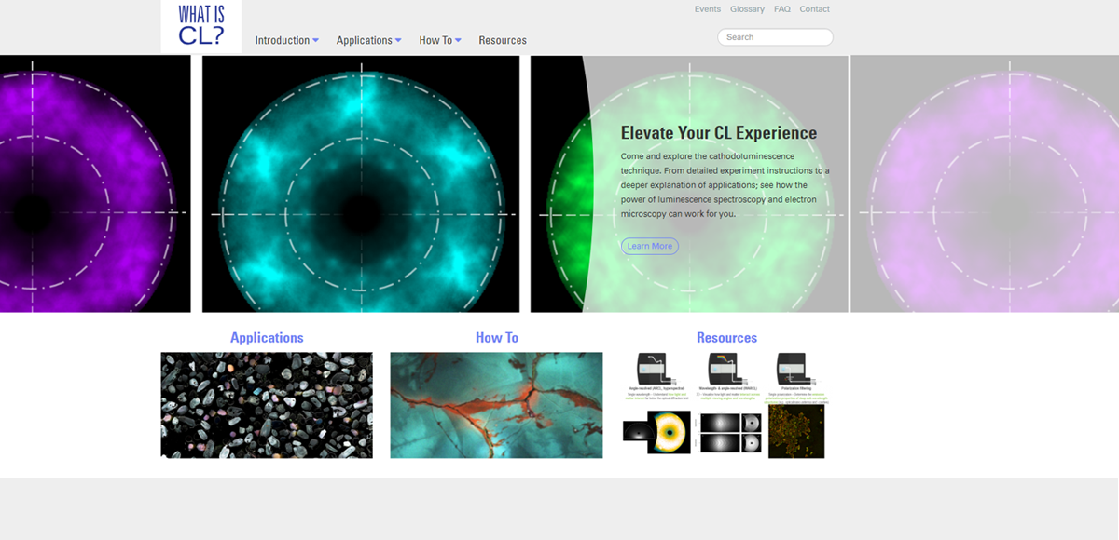Expand the Introduction dropdown menu

click(286, 40)
